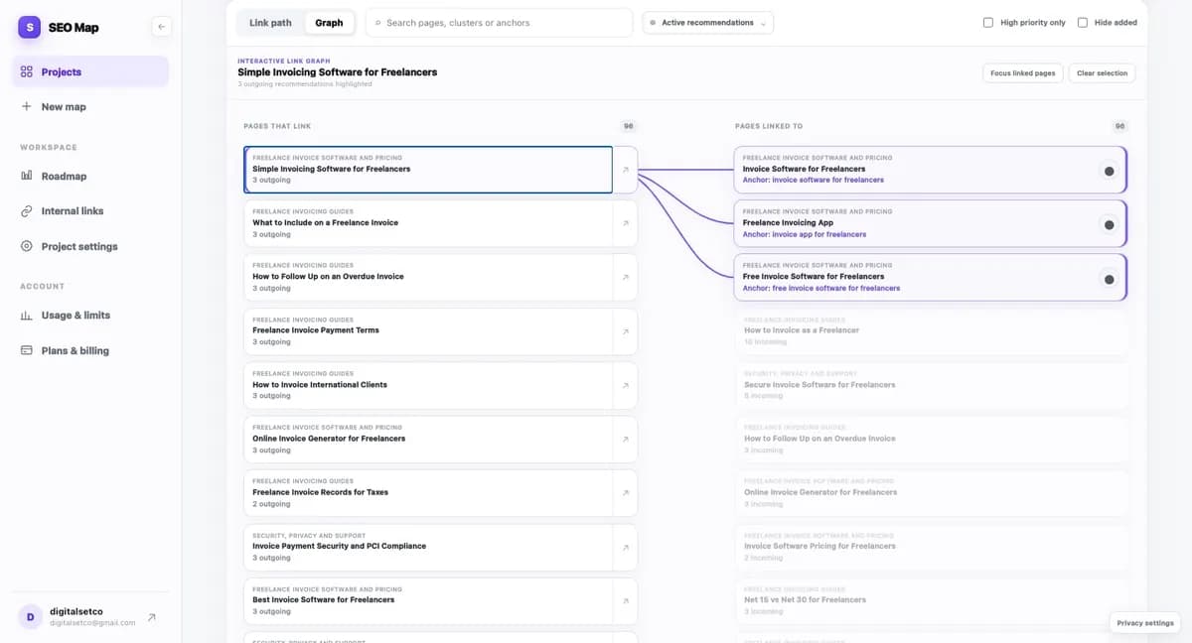Select the dimmed Secure Invoice Software for Freelancers card

pyautogui.click(x=931, y=385)
